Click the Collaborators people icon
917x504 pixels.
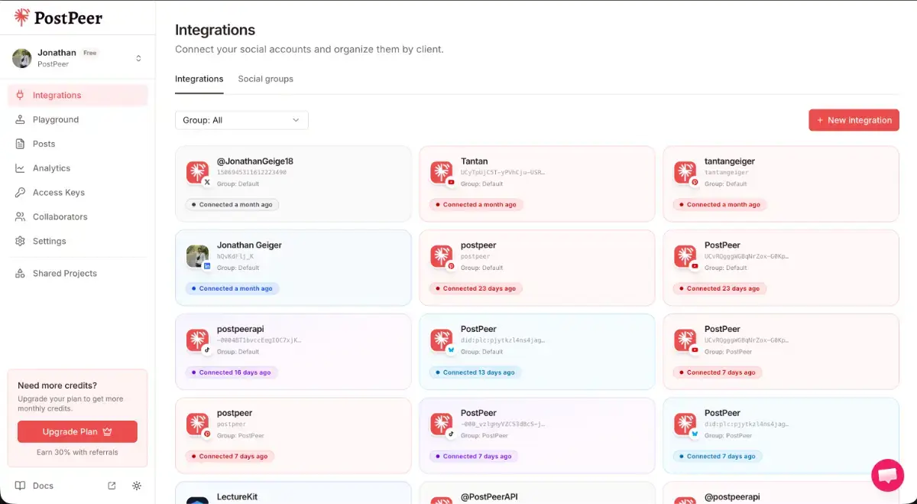tap(20, 216)
